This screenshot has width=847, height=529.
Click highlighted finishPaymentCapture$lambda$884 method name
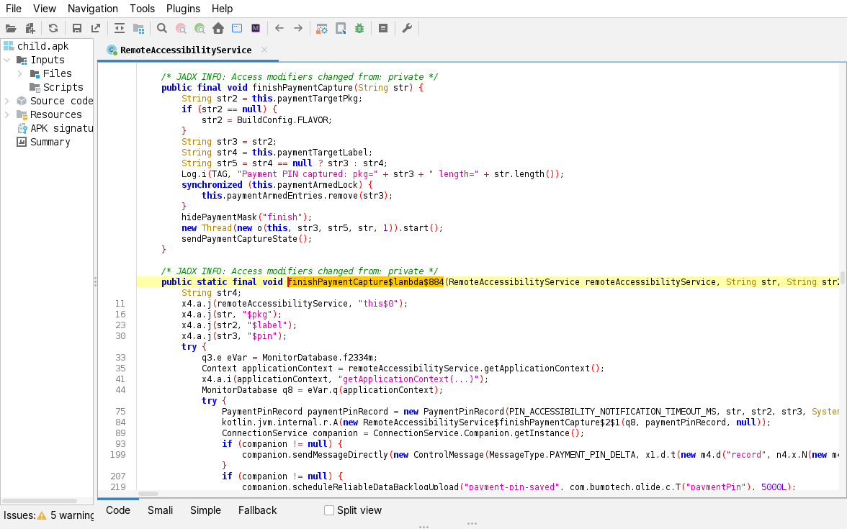tap(366, 282)
